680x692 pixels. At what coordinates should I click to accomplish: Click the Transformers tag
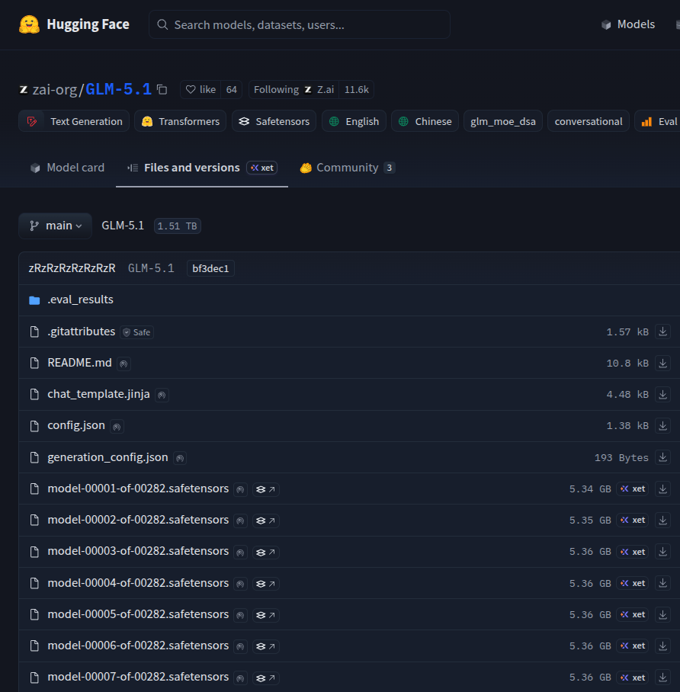(x=180, y=121)
